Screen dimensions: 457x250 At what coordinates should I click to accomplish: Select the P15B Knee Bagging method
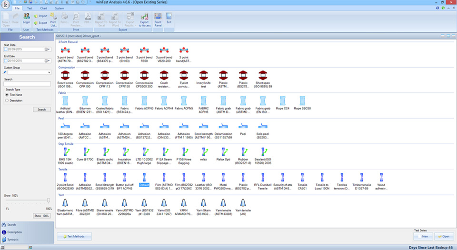pyautogui.click(x=185, y=151)
